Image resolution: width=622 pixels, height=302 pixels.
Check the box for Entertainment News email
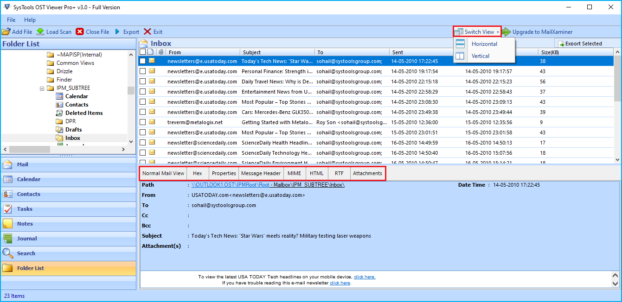click(143, 92)
